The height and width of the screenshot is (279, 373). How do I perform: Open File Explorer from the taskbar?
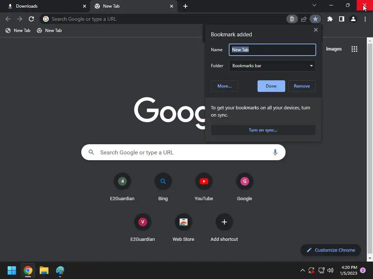44,270
